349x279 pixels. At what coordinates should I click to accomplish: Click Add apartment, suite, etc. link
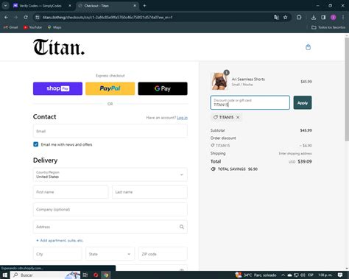tap(60, 241)
